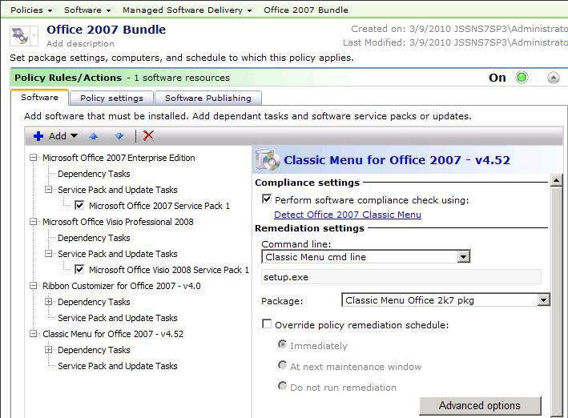Delete selected item with red X
This screenshot has width=568, height=418.
click(148, 136)
